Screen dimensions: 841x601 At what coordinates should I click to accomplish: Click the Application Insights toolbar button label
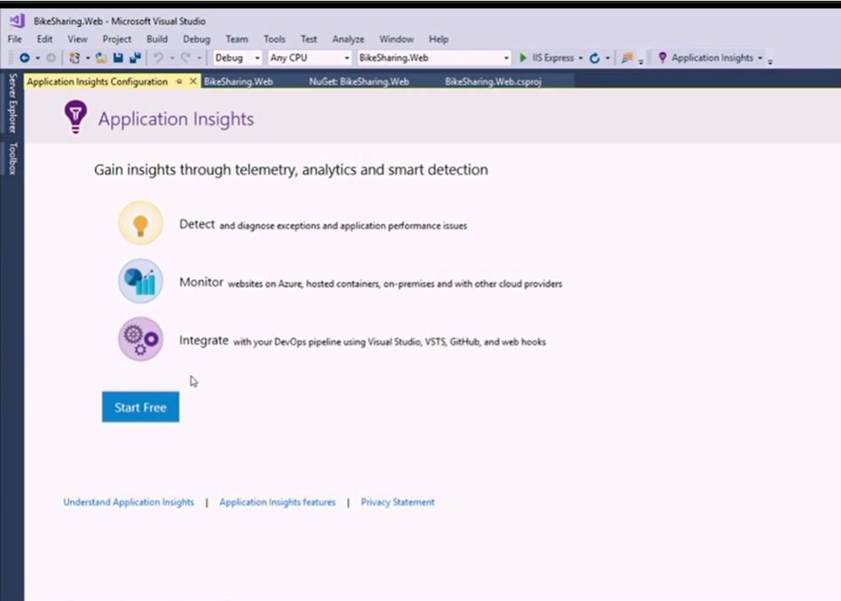click(712, 58)
